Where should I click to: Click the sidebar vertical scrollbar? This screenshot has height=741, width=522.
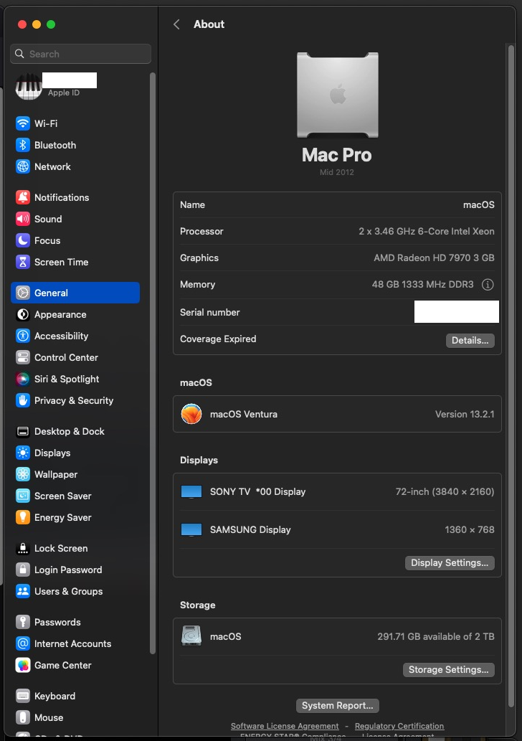click(152, 363)
